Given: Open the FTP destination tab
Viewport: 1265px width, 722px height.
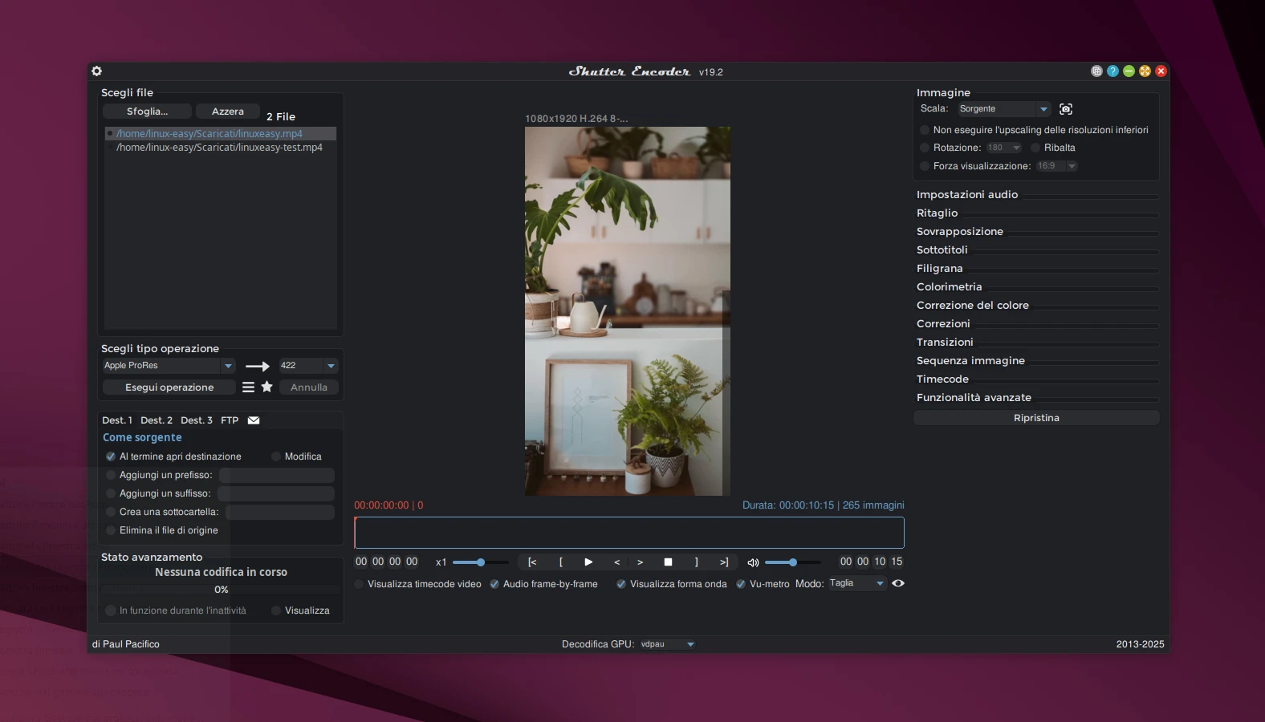Looking at the screenshot, I should [x=230, y=420].
